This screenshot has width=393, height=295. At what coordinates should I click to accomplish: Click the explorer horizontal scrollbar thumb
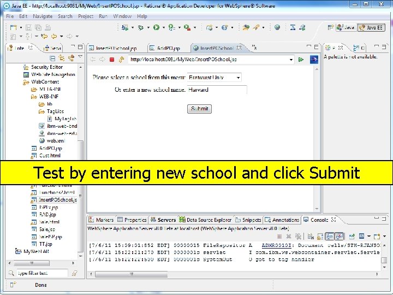tap(32, 263)
